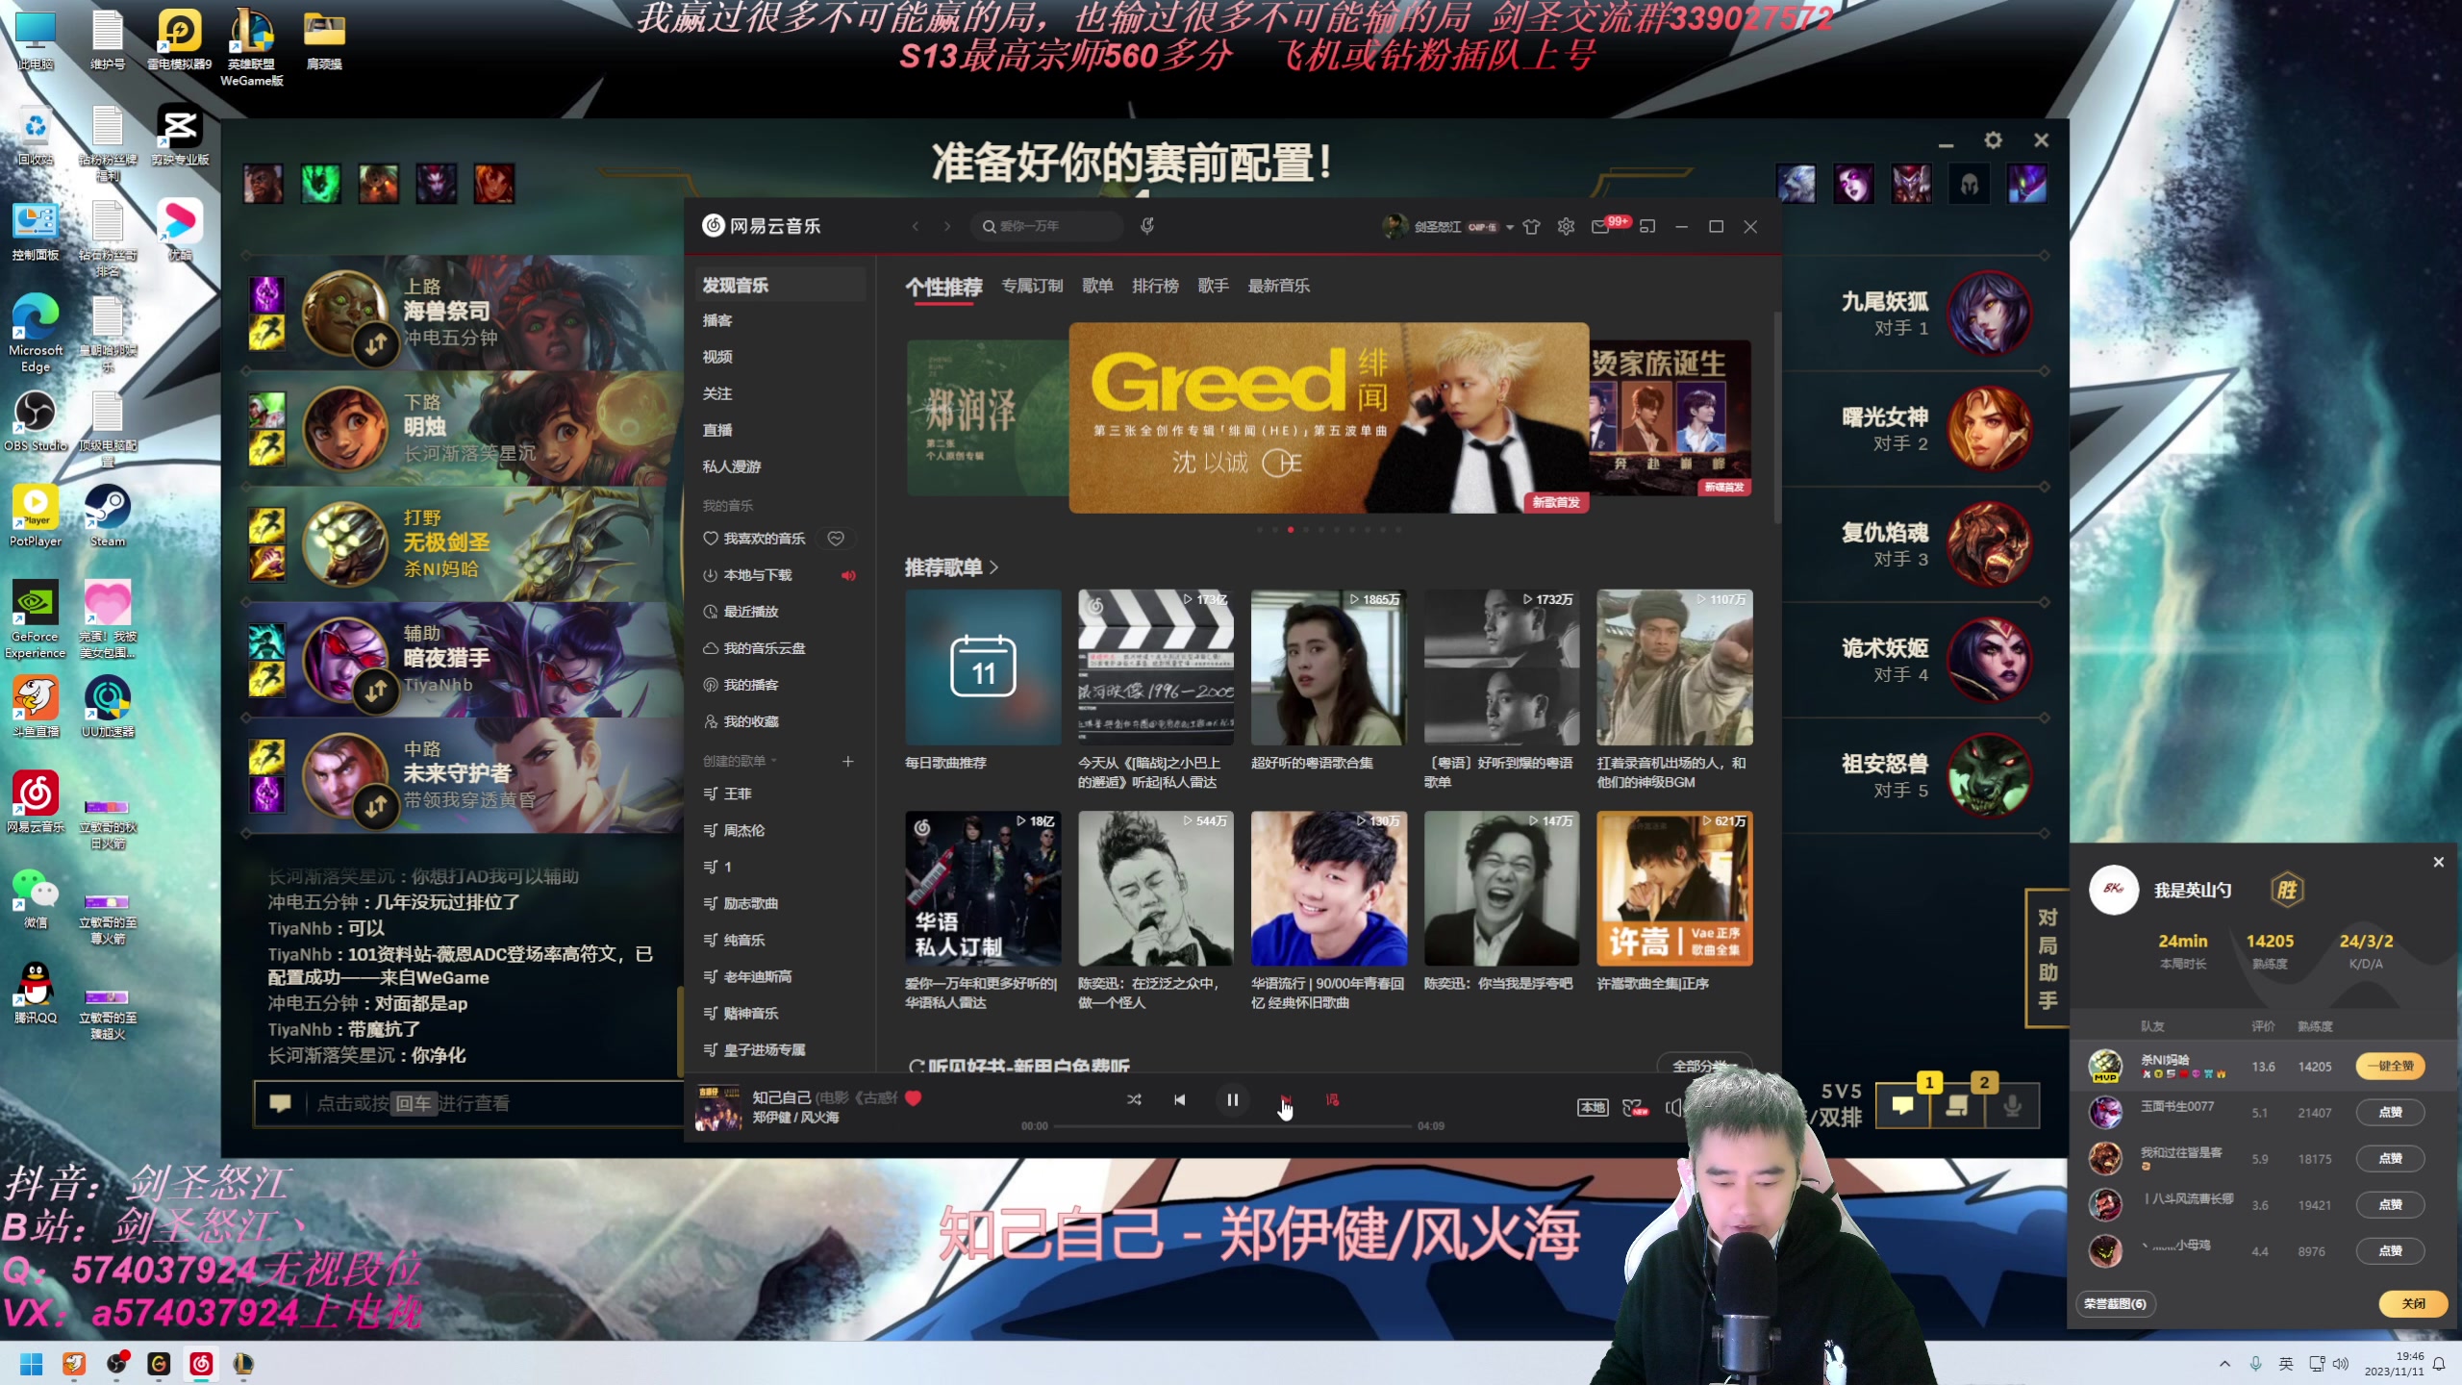Click 一键全赞 button
The height and width of the screenshot is (1385, 2462).
(x=2390, y=1066)
